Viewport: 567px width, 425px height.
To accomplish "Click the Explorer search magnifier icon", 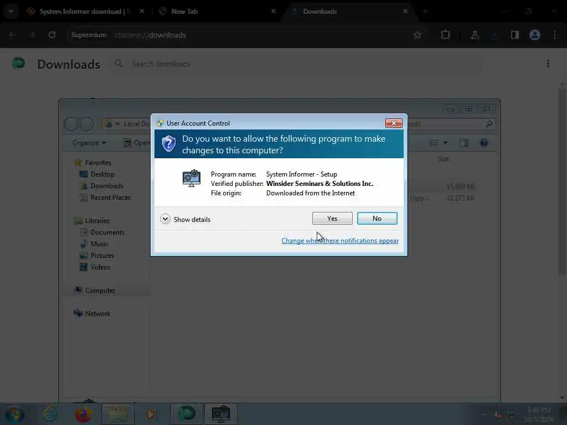I will pos(489,124).
